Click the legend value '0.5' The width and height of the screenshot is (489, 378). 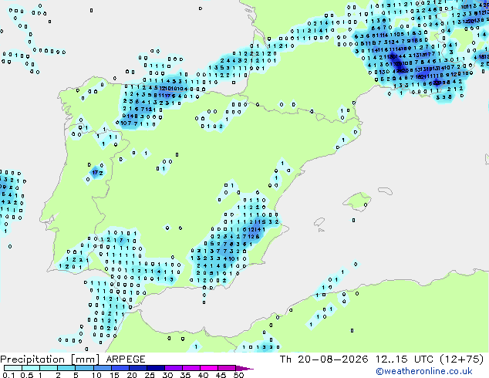point(26,375)
